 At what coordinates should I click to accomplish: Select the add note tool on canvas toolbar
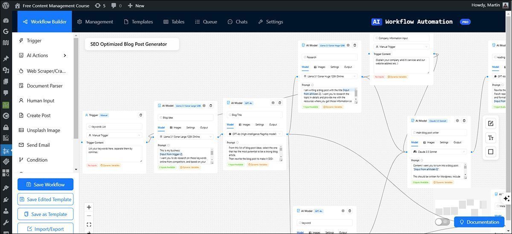[x=491, y=123]
